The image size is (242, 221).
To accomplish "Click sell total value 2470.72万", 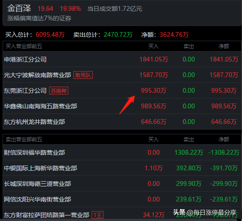I will point(118,35).
